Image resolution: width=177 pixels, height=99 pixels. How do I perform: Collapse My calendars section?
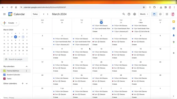27,67
